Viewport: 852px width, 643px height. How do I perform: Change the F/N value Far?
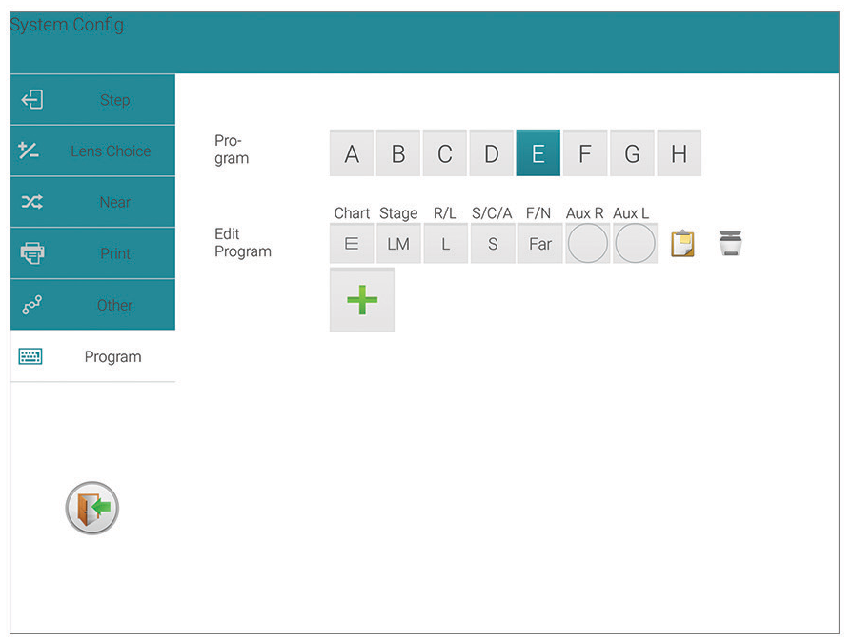[x=540, y=243]
